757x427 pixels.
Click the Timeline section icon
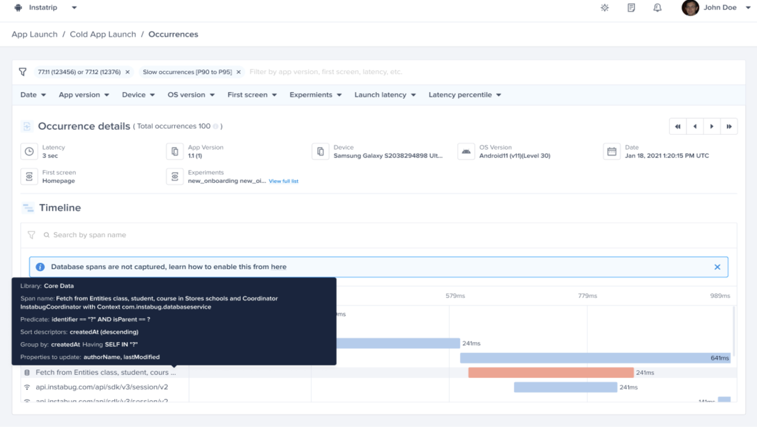pos(28,208)
